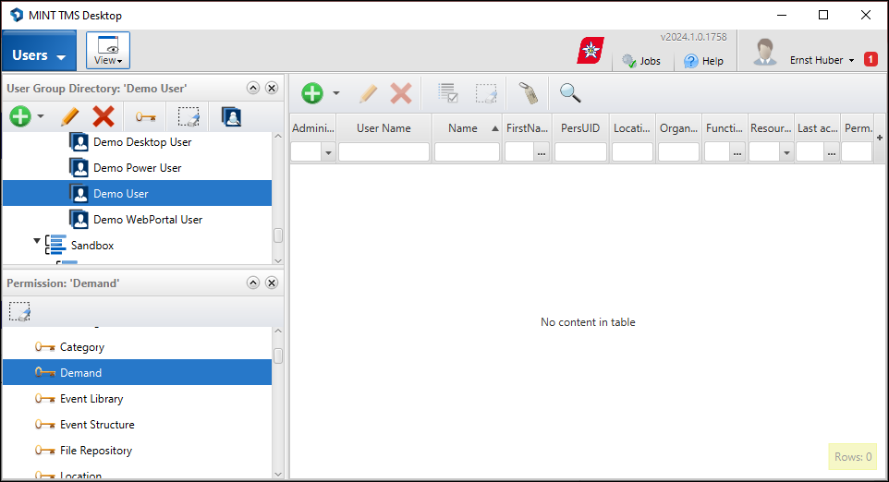The width and height of the screenshot is (889, 482).
Task: Click the clear selection icon in User Group toolbar
Action: click(x=189, y=116)
